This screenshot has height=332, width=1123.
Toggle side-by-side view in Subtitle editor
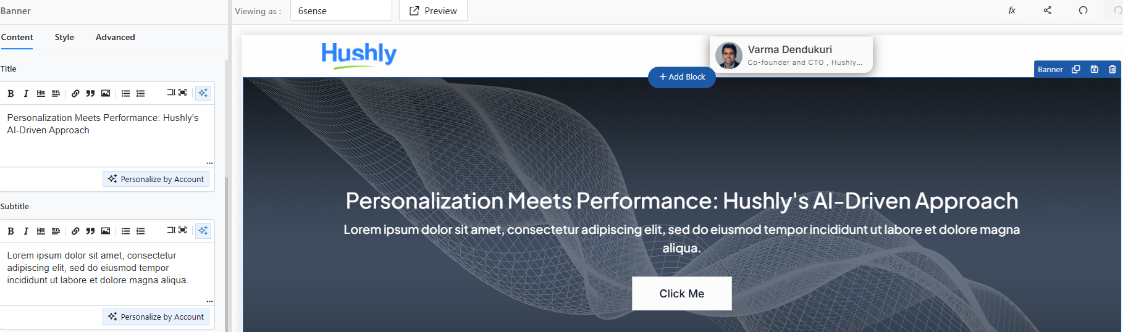click(171, 230)
